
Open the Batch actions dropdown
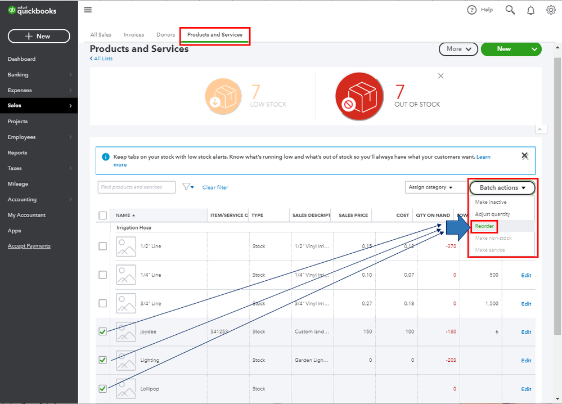coord(502,187)
